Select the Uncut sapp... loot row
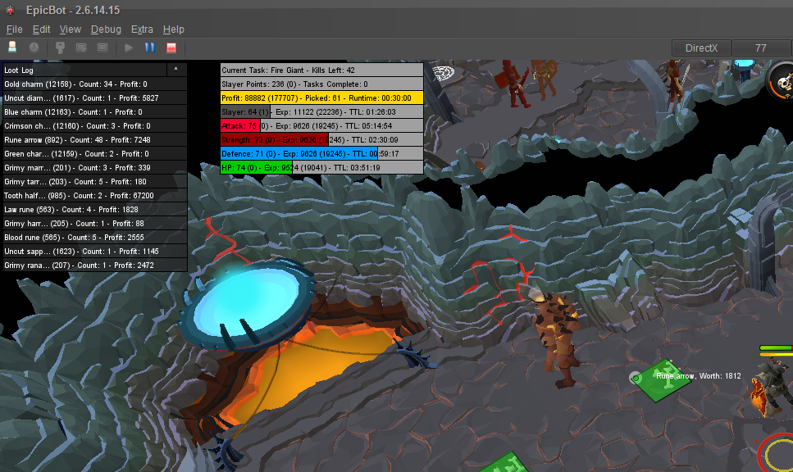Viewport: 793px width, 472px height. 95,251
